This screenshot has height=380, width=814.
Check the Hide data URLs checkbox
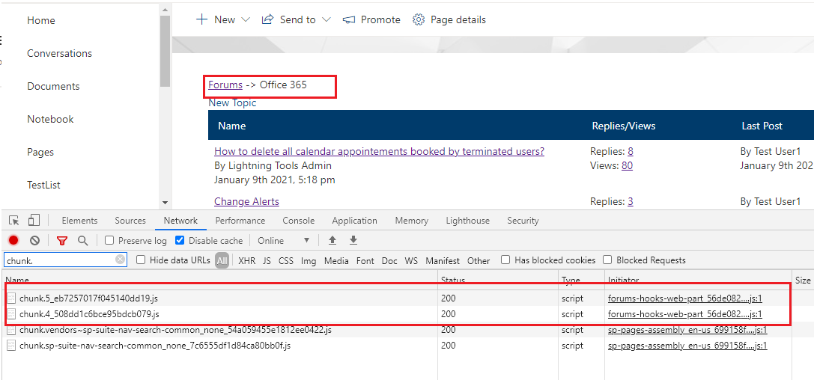tap(141, 260)
